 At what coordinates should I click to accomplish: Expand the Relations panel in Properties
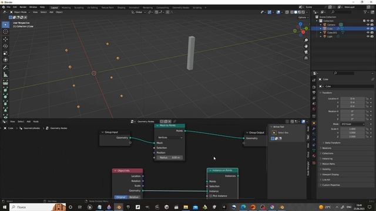coord(327,148)
